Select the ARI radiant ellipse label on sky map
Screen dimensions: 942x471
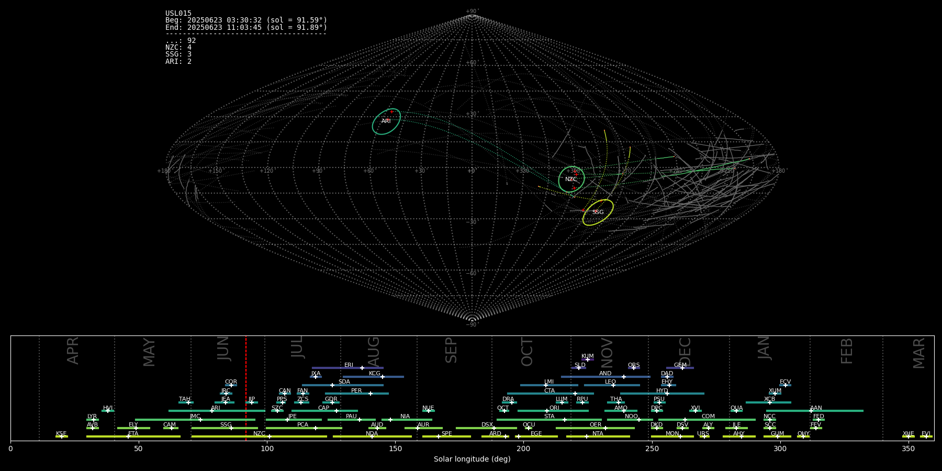(x=386, y=121)
